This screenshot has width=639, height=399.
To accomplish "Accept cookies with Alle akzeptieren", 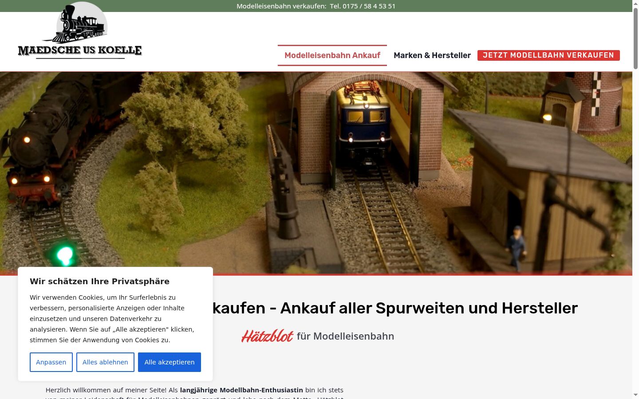I will 170,362.
